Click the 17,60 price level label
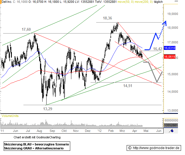The width and height of the screenshot is (185, 155). (26, 29)
